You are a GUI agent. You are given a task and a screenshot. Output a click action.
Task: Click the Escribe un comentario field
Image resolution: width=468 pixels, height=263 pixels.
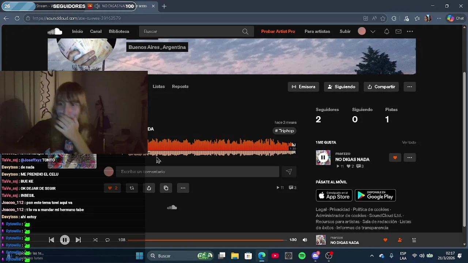pyautogui.click(x=197, y=172)
